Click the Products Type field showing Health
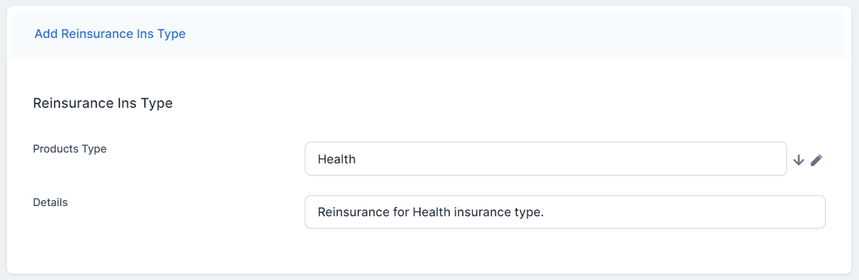 545,159
